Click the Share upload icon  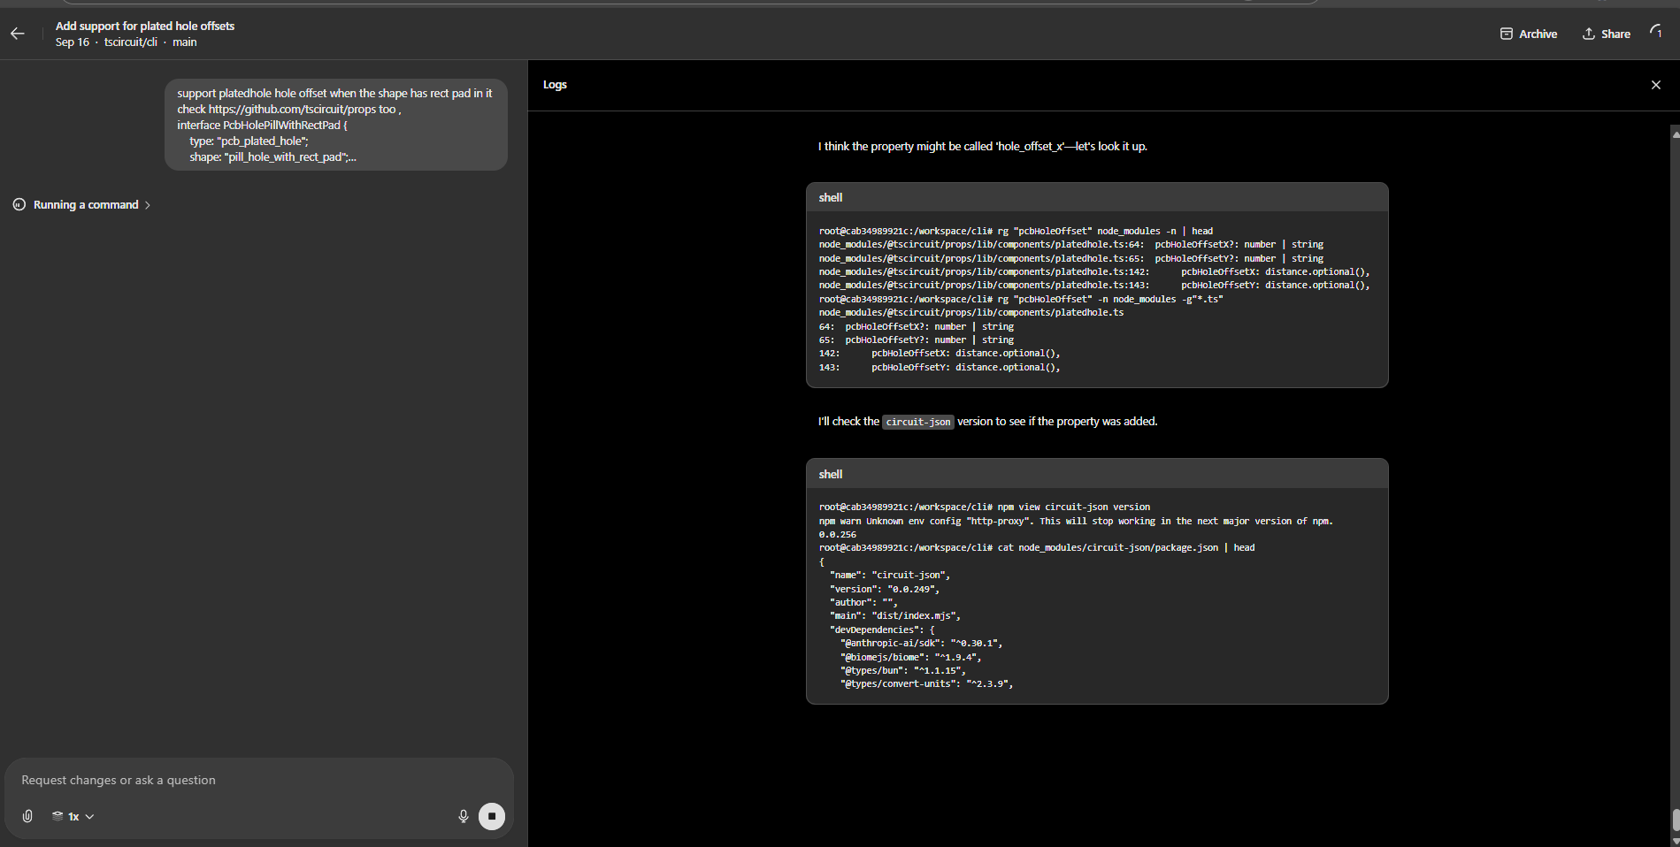[1589, 34]
